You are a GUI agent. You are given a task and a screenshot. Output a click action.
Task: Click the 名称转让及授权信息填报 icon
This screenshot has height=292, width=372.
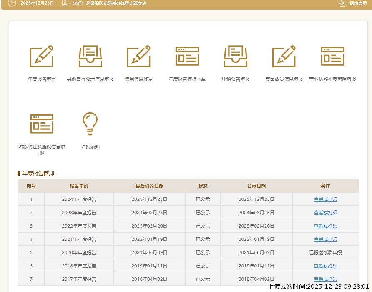coord(42,123)
